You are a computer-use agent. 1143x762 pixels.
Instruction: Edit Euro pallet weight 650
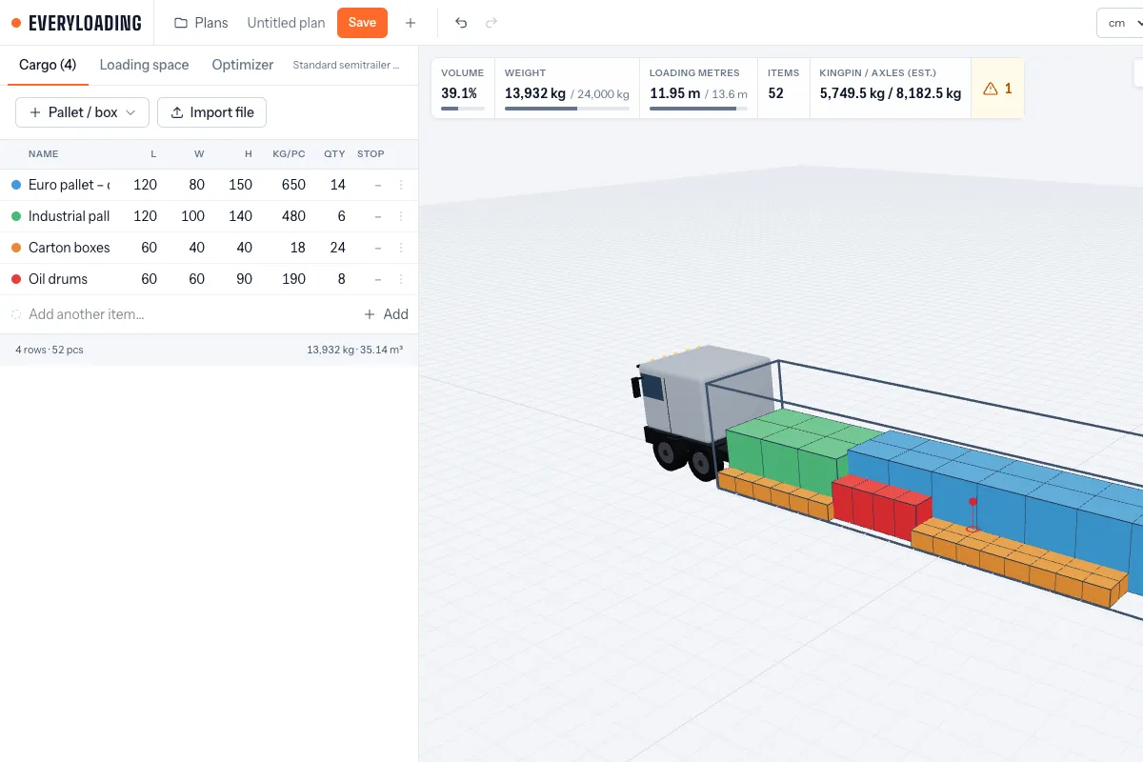click(x=293, y=185)
